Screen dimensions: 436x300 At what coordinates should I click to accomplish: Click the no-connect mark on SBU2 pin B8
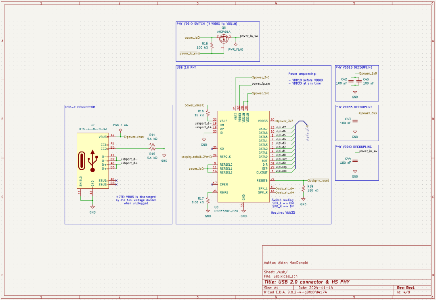click(117, 184)
